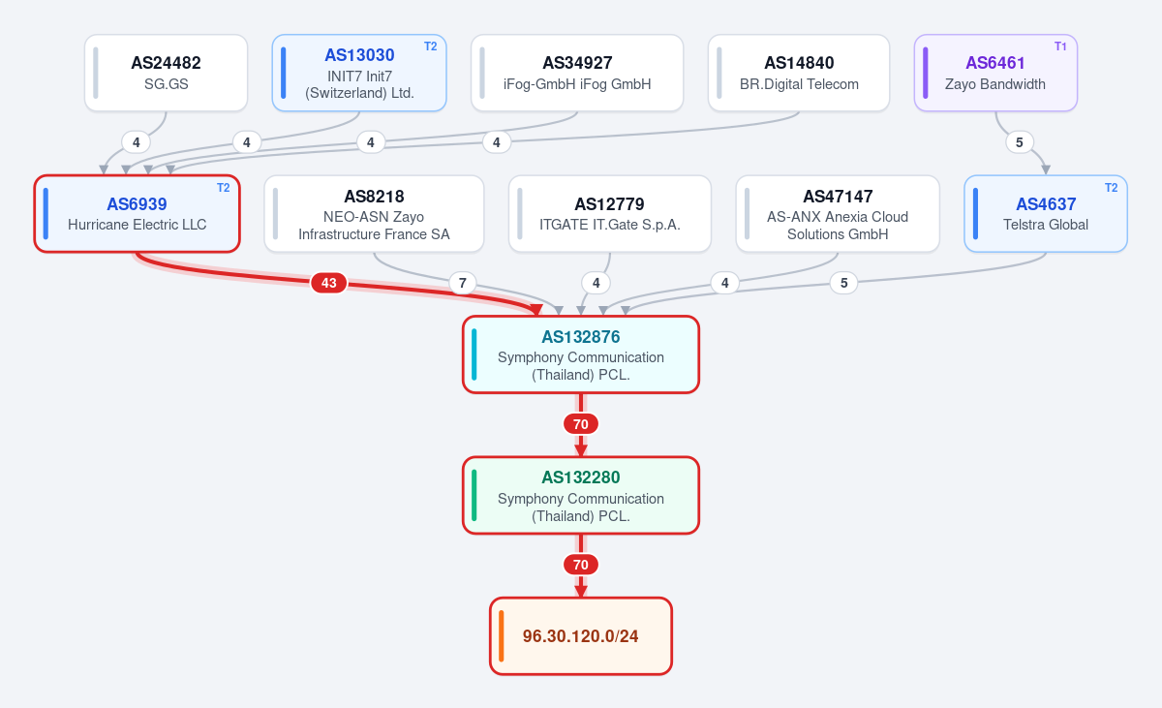
Task: Click the AS12779 ITGATE node
Action: coord(610,214)
